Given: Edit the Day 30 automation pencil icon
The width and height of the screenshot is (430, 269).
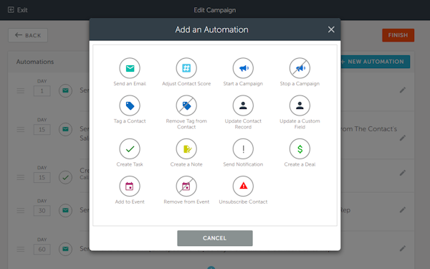Looking at the screenshot, I should 402,210.
